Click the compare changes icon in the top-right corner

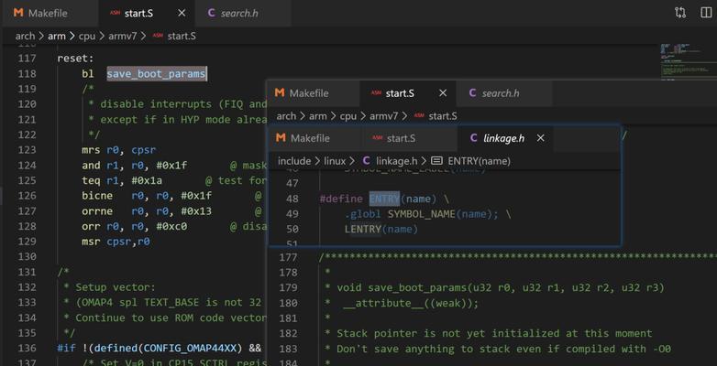tap(680, 13)
